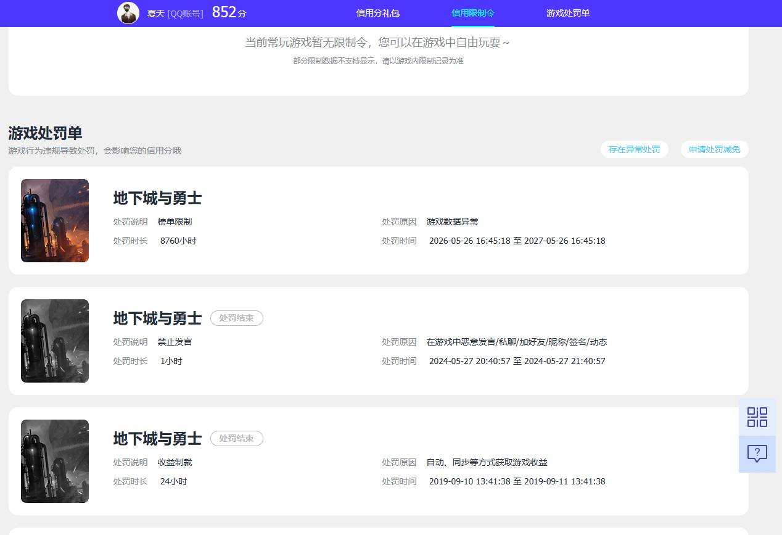Click the 申请处罚减免 button
Viewport: 782px width, 535px height.
coord(715,149)
